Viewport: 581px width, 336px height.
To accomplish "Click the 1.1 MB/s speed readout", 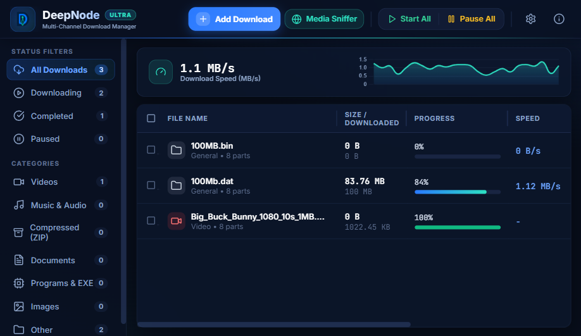I will point(207,68).
